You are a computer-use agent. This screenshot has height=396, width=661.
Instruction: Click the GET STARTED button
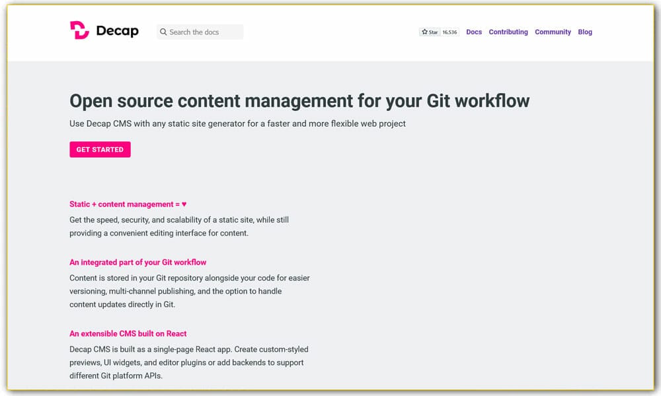click(x=100, y=149)
